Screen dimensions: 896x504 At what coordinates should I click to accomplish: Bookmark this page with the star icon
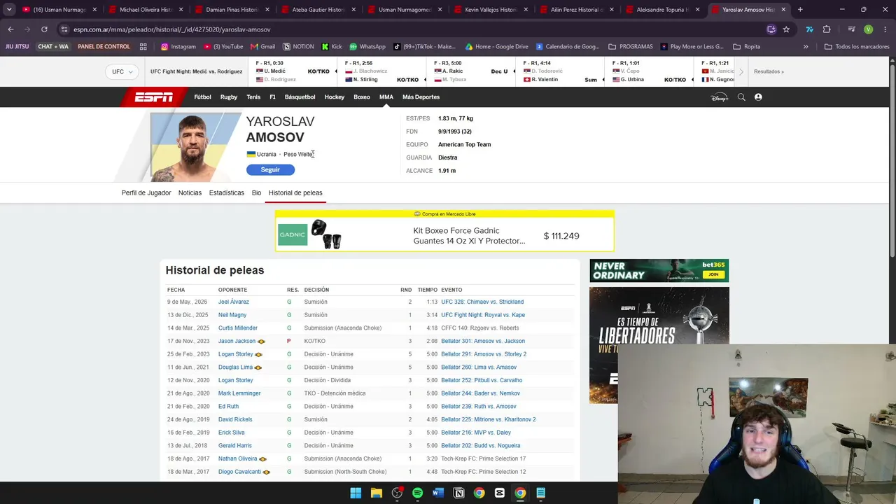click(x=786, y=29)
